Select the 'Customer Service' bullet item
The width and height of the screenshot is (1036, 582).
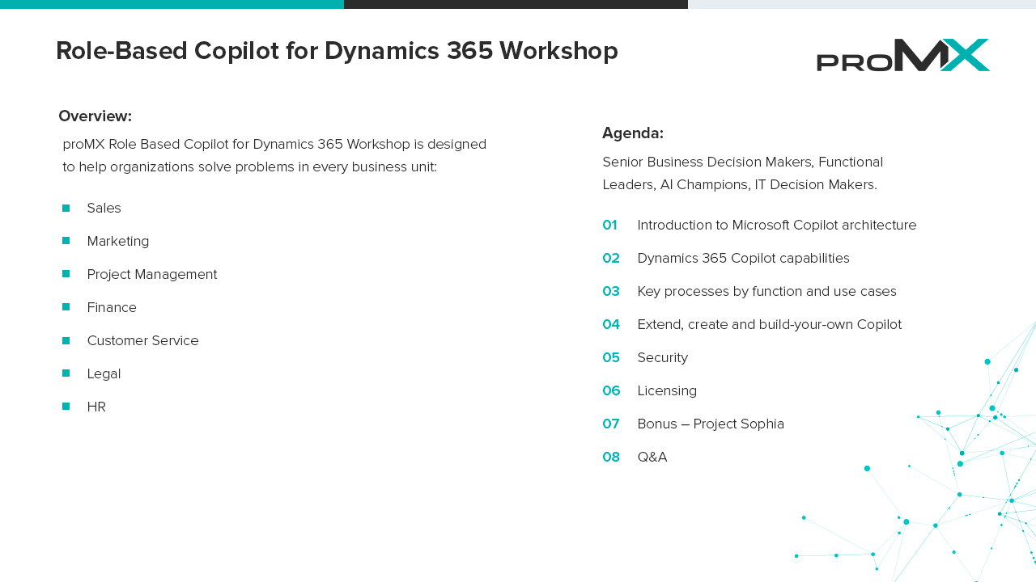coord(142,340)
